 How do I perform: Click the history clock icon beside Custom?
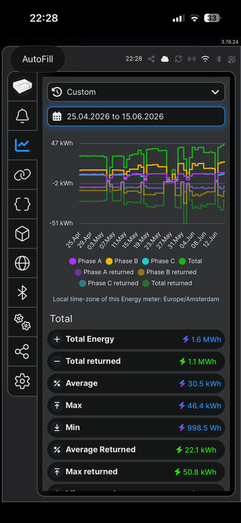pos(57,92)
